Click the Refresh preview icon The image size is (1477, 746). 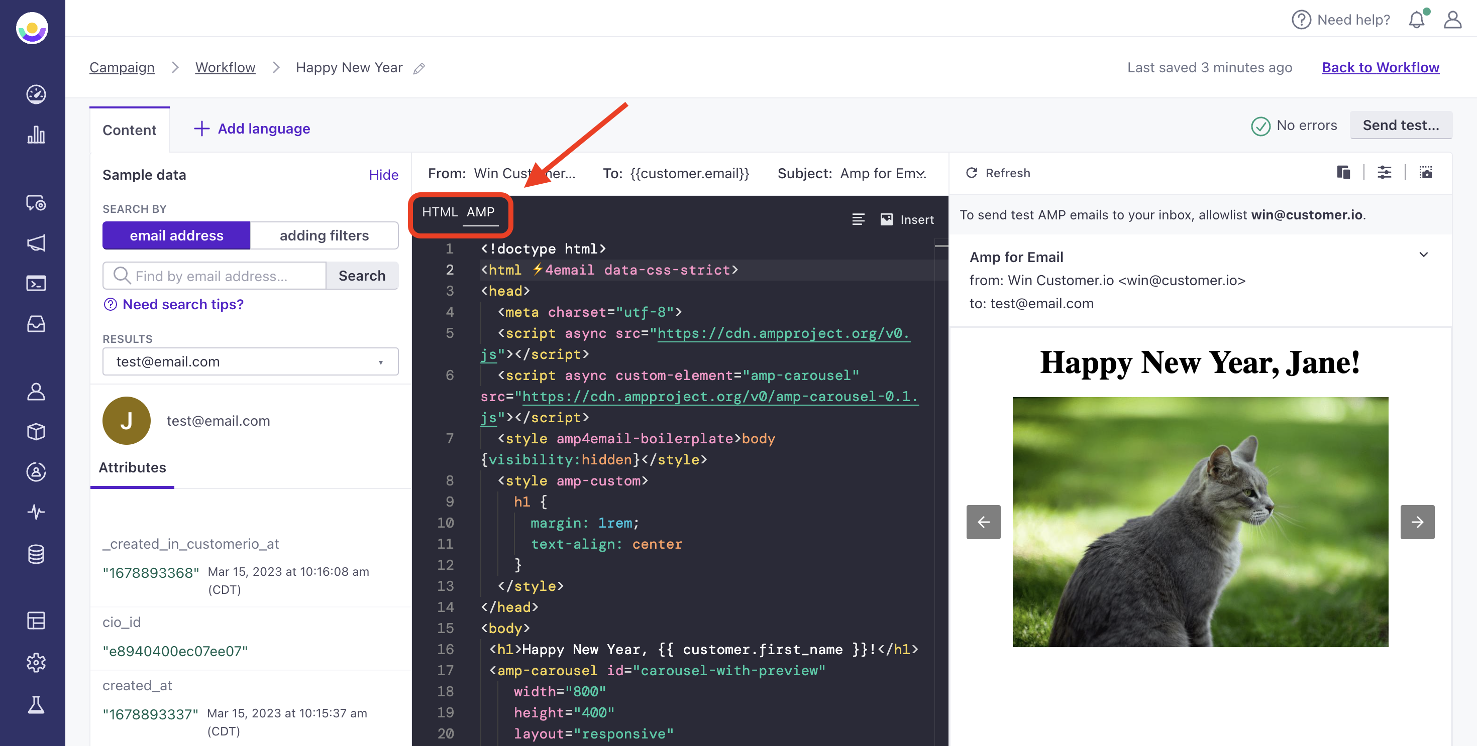tap(971, 173)
